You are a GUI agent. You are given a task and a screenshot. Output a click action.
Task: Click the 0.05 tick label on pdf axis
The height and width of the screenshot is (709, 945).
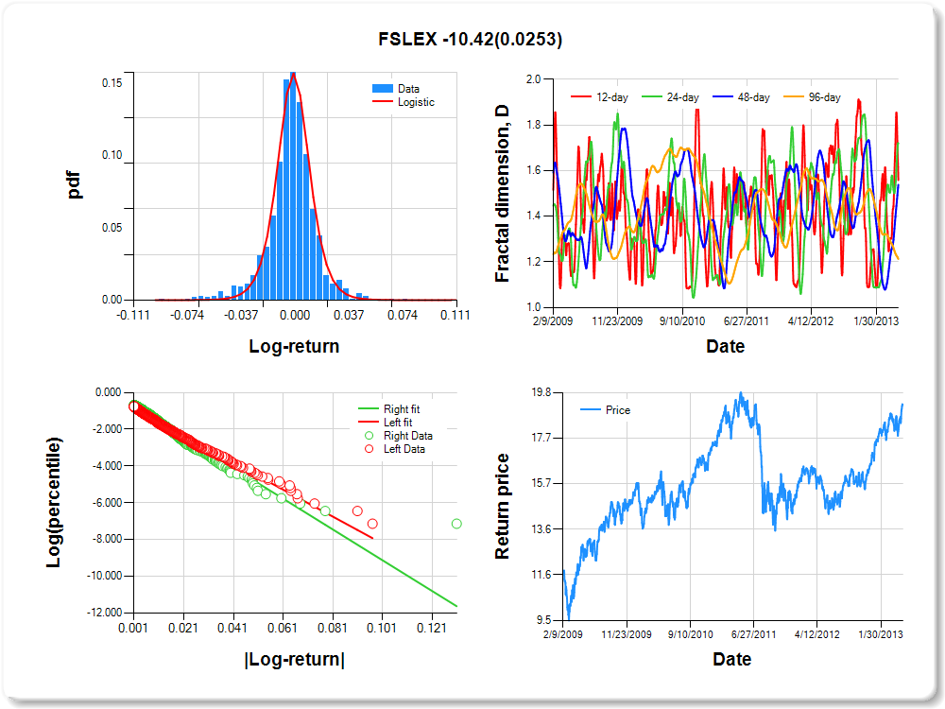(112, 227)
